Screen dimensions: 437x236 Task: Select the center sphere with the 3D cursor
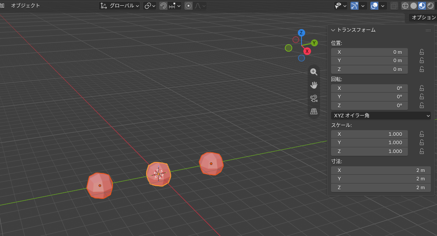click(158, 174)
